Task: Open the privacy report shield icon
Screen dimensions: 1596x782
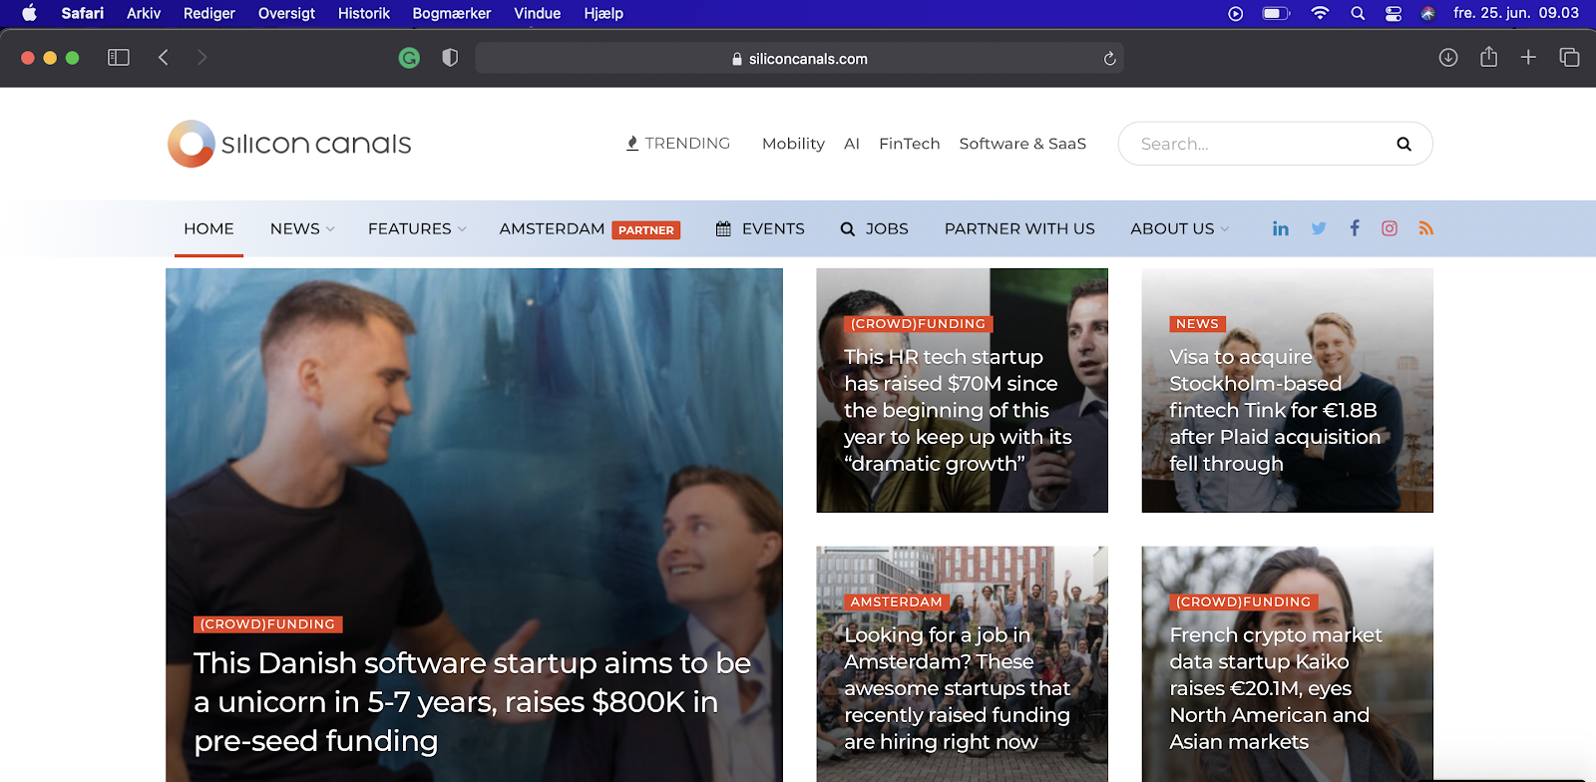Action: (450, 58)
